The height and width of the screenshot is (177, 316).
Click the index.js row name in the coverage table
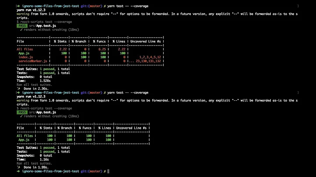tap(26, 57)
